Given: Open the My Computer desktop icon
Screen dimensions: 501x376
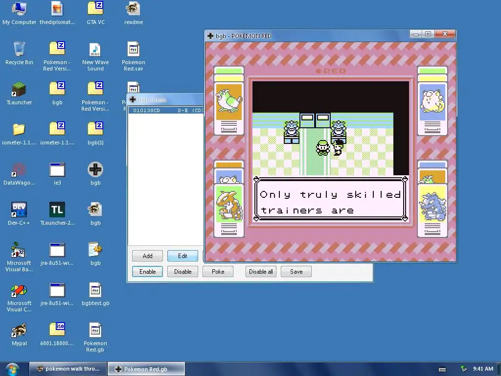Looking at the screenshot, I should coord(19,13).
